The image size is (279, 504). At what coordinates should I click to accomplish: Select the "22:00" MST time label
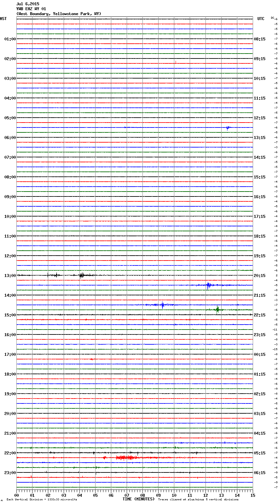10,453
